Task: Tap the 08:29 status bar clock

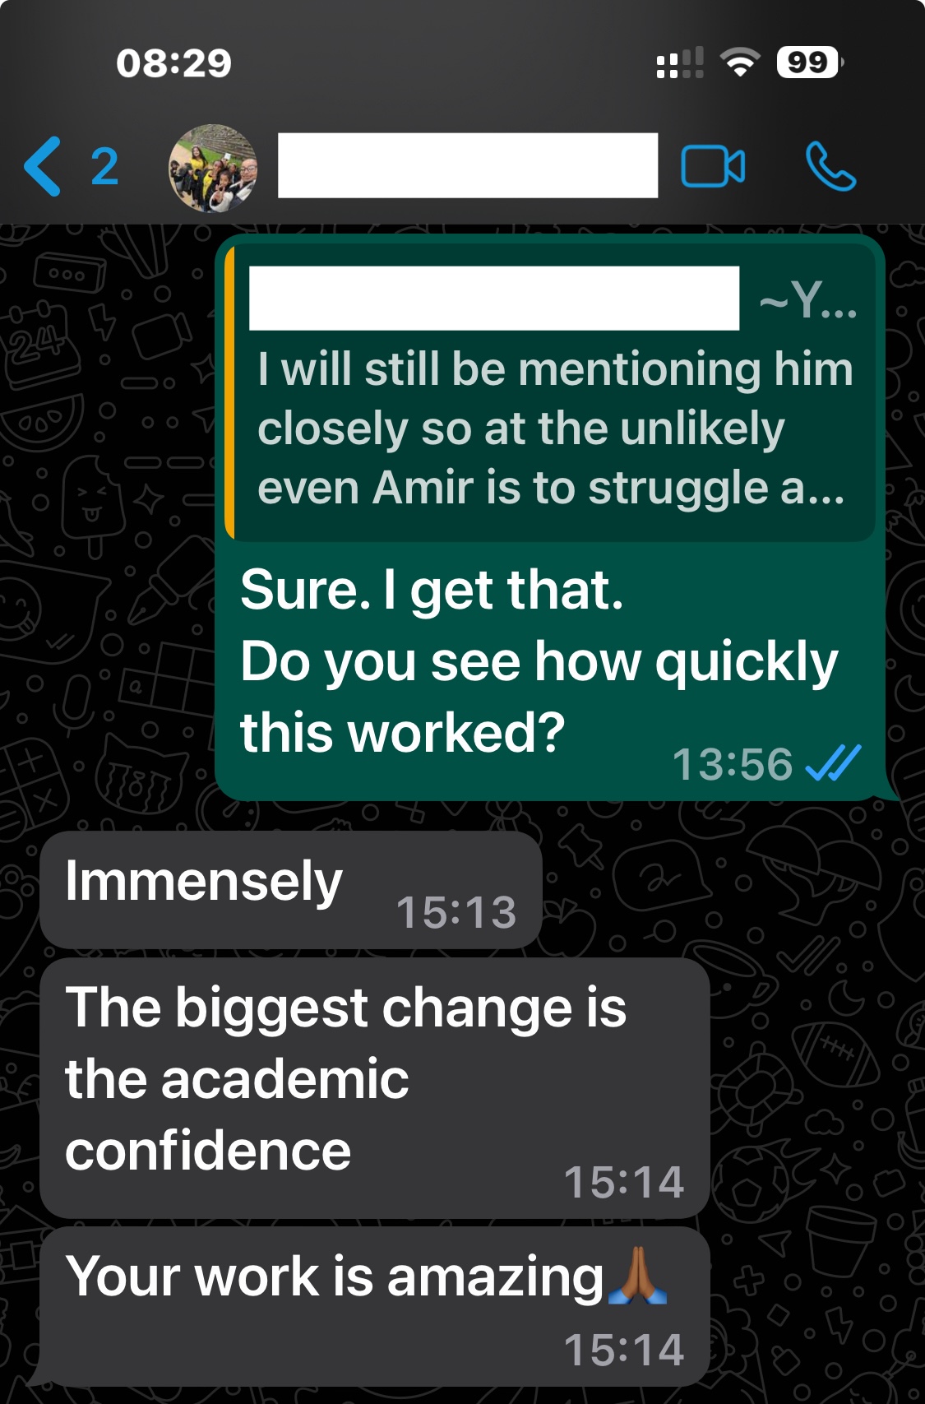Action: [173, 63]
